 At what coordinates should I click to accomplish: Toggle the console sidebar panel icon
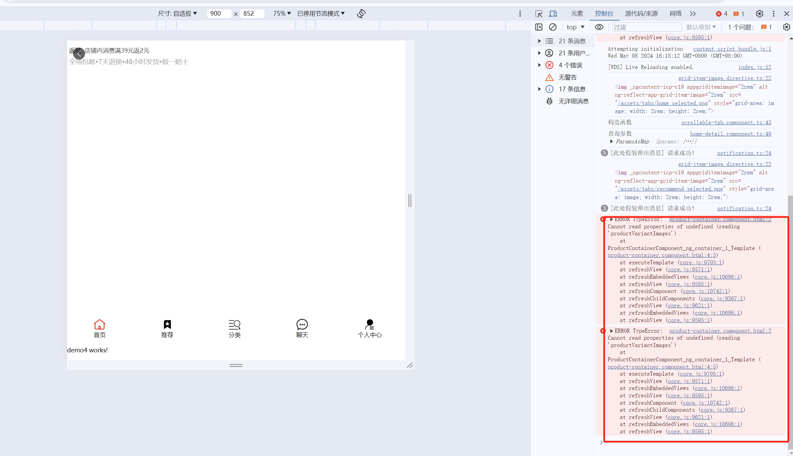pos(539,27)
